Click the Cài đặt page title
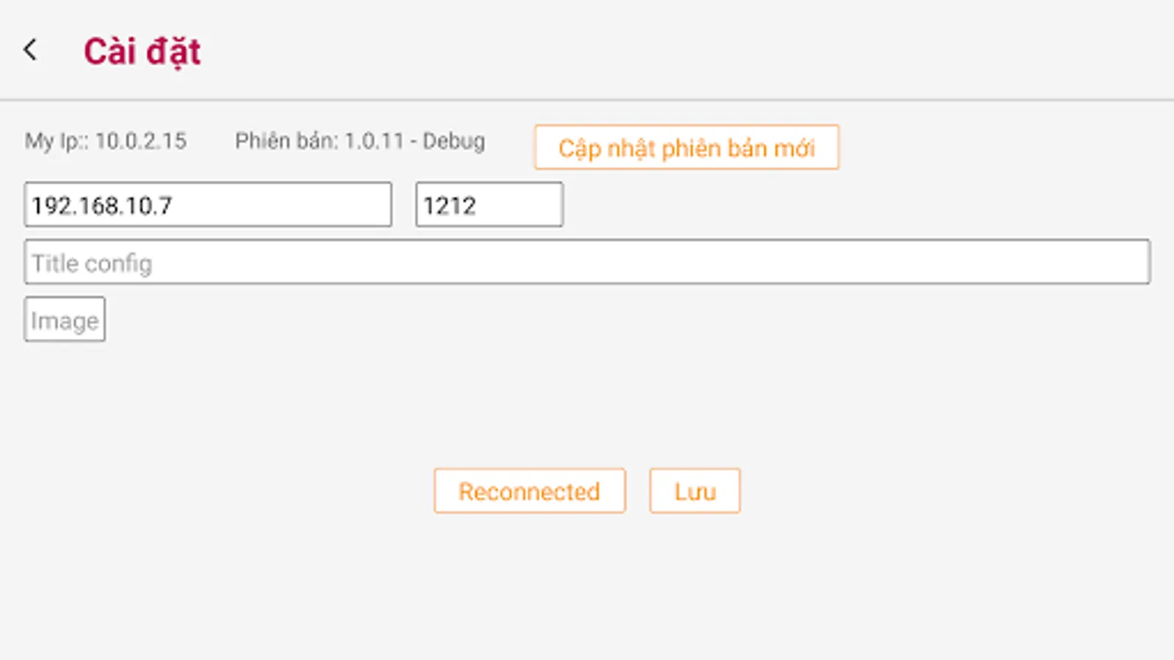 142,51
